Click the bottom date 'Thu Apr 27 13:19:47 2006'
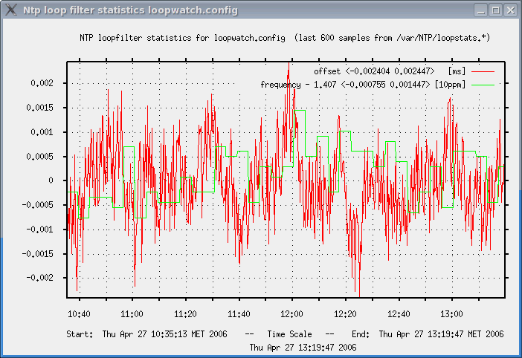This screenshot has height=358, width=522. coord(303,348)
